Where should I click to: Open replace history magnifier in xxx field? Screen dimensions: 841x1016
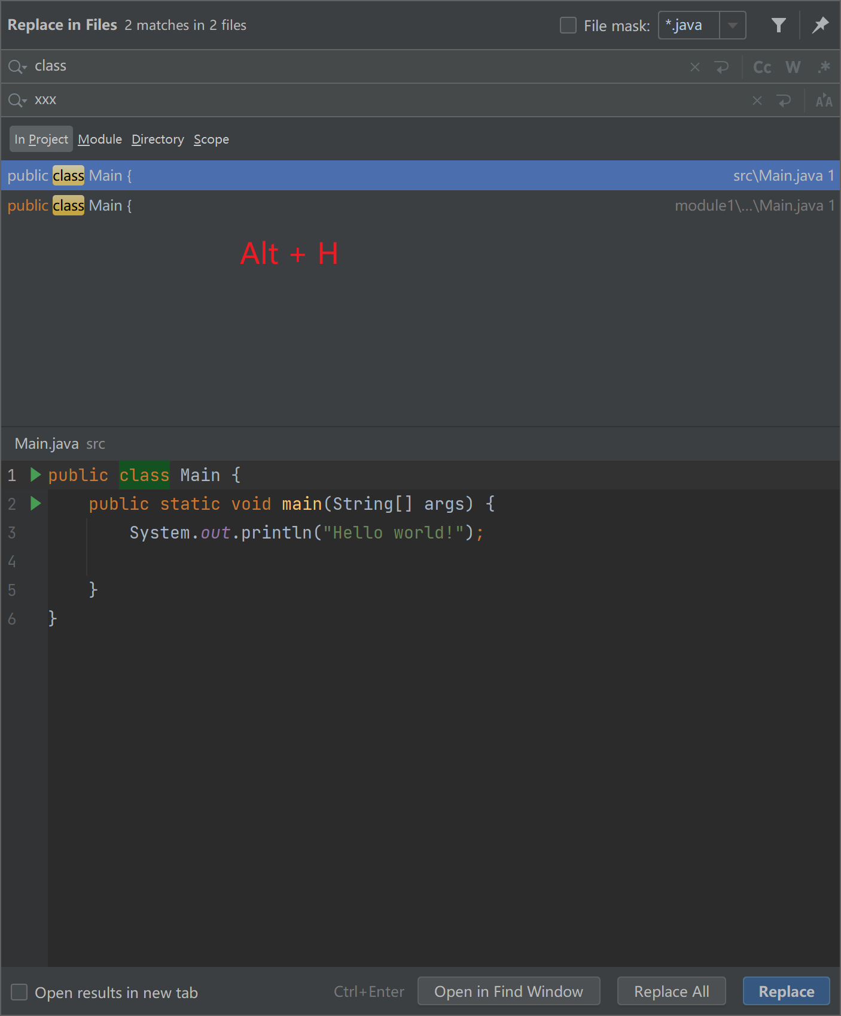pyautogui.click(x=17, y=100)
